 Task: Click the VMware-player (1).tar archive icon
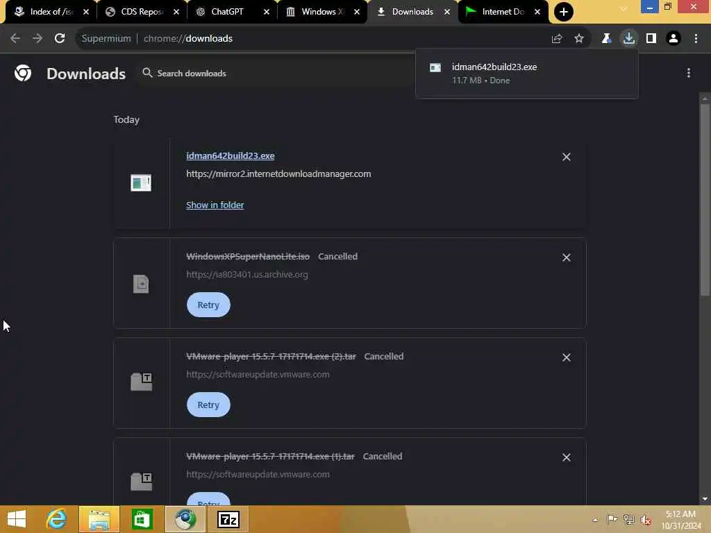142,482
